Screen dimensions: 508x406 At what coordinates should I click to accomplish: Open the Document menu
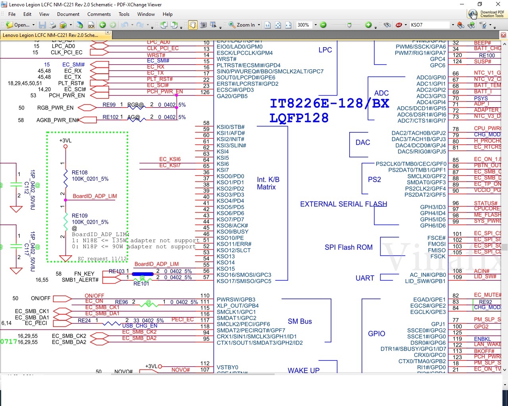(68, 14)
